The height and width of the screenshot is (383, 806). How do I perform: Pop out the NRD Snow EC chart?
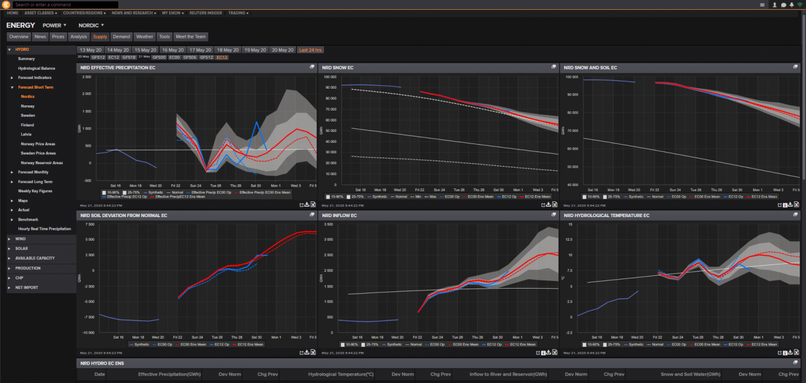pyautogui.click(x=542, y=204)
